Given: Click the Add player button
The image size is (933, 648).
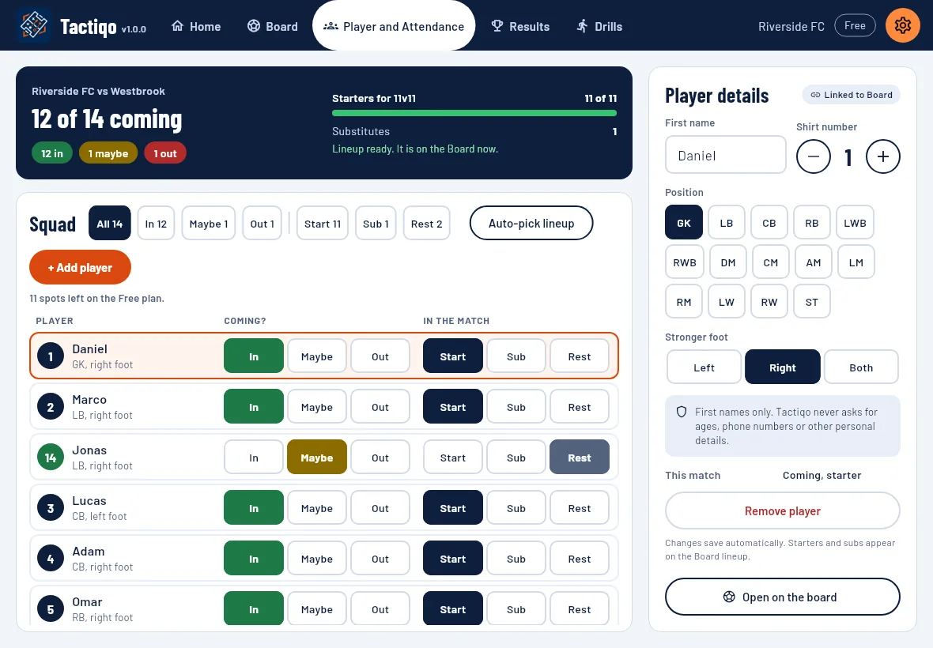Looking at the screenshot, I should point(80,268).
